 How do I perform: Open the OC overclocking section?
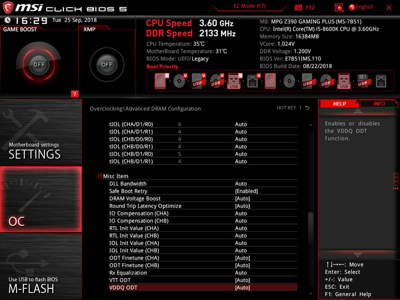click(x=41, y=199)
